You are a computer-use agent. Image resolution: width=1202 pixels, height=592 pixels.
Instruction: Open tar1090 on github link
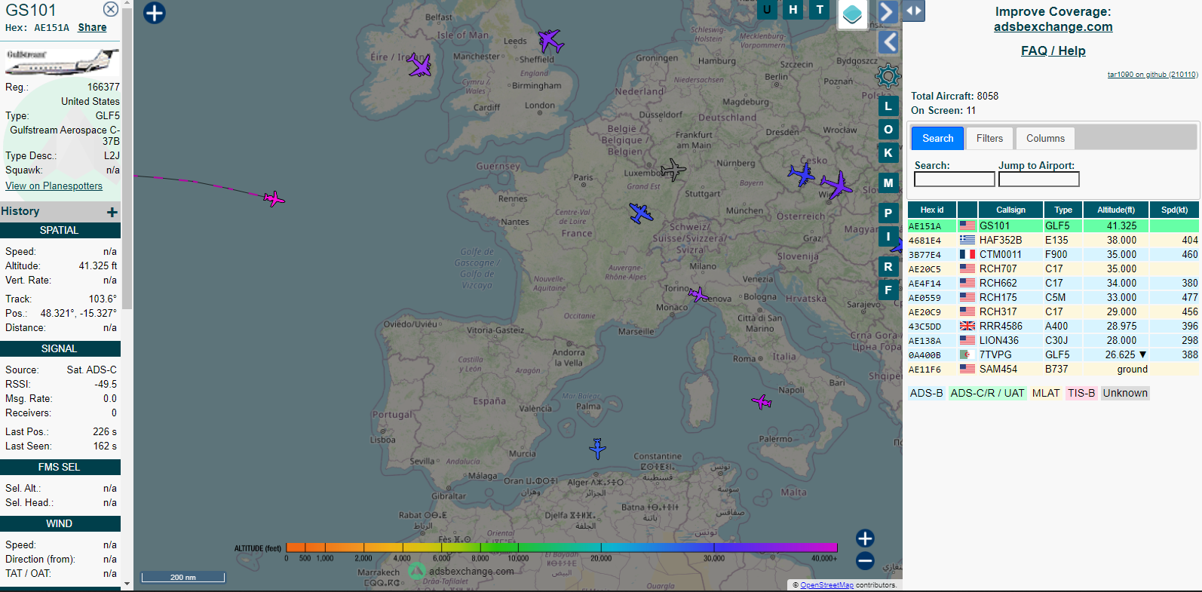pyautogui.click(x=1152, y=75)
